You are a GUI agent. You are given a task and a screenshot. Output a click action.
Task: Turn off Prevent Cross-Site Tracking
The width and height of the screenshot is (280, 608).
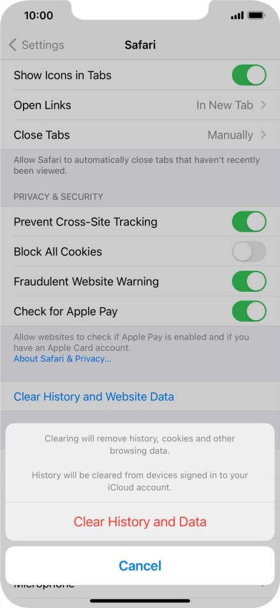click(x=249, y=222)
